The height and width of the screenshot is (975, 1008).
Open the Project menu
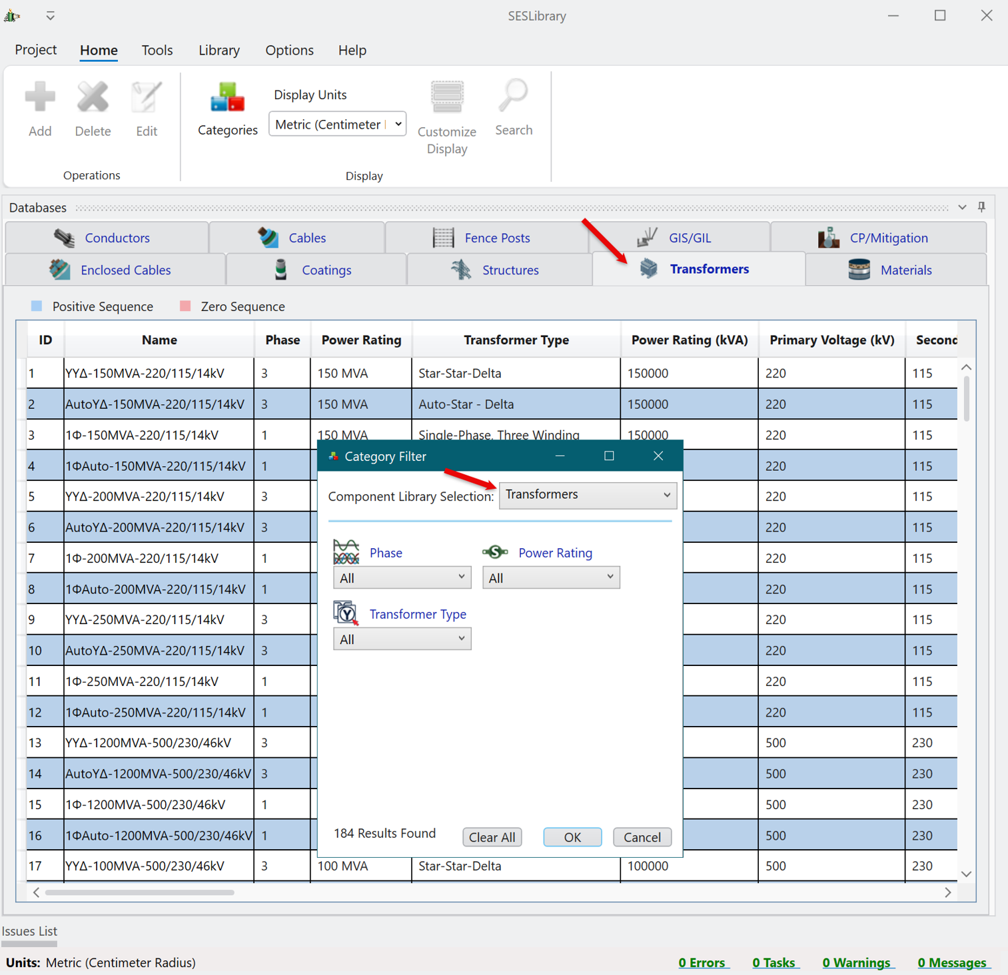coord(36,50)
